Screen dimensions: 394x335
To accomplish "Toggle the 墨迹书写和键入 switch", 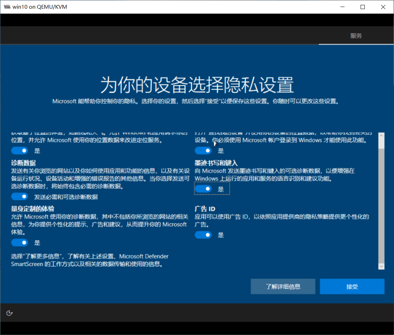I will pos(203,189).
